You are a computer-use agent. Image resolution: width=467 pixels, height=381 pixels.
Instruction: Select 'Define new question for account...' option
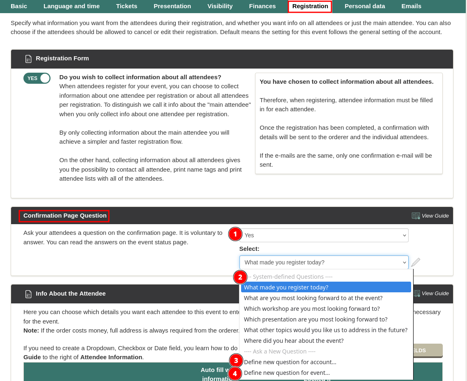[x=290, y=362]
